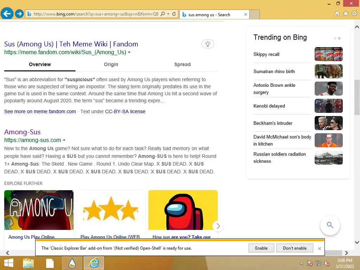
Task: Switch to the Origin tab
Action: pos(111,65)
